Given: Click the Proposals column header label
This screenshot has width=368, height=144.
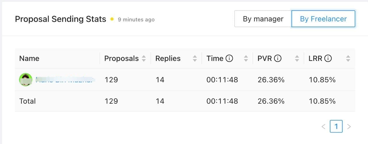Looking at the screenshot, I should [121, 58].
